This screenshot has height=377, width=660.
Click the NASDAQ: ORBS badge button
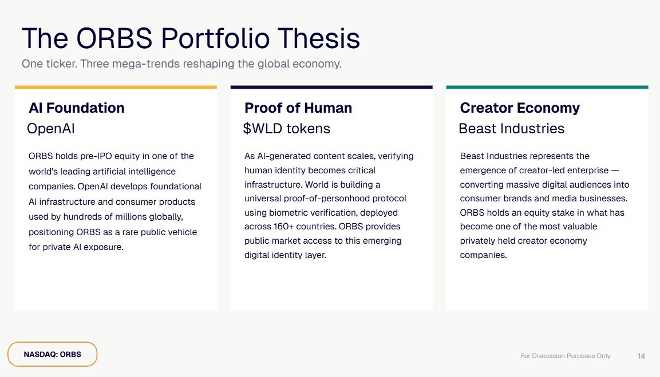point(52,354)
